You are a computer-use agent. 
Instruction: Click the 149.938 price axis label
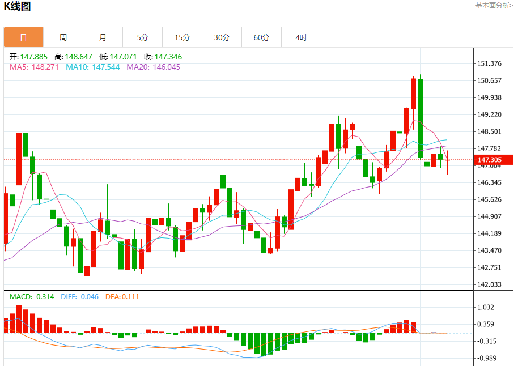[489, 97]
